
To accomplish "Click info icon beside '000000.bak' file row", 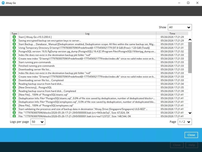I will pos(14,113).
